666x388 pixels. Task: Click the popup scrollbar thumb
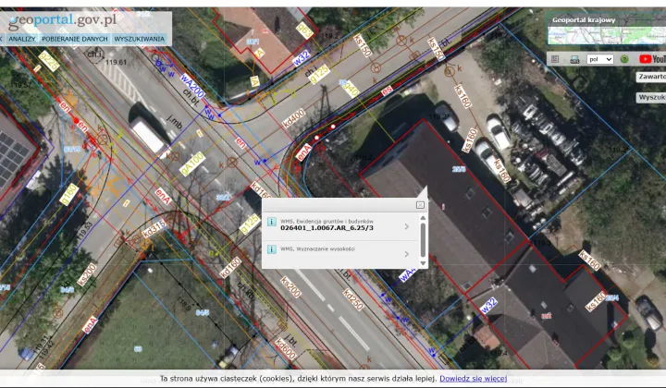pyautogui.click(x=423, y=240)
